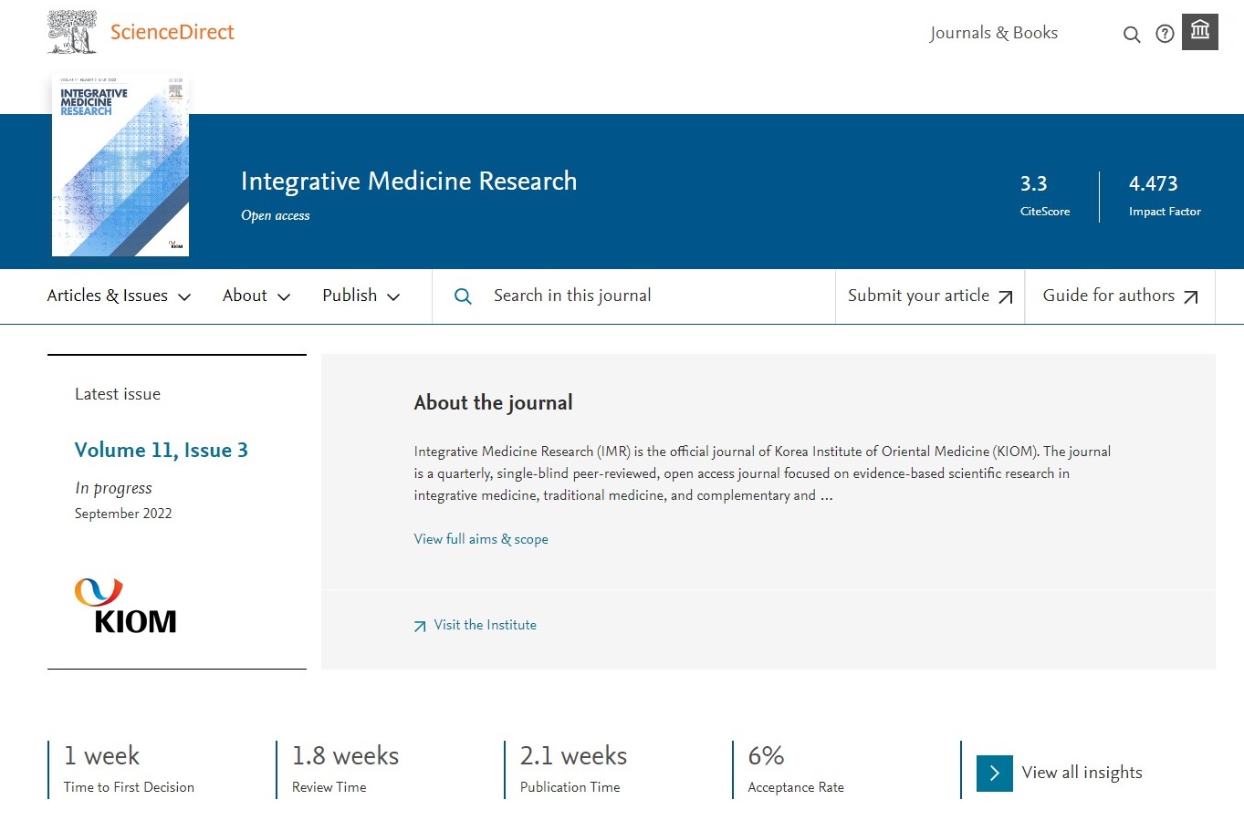
Task: Expand the About dropdown menu
Action: coord(256,296)
